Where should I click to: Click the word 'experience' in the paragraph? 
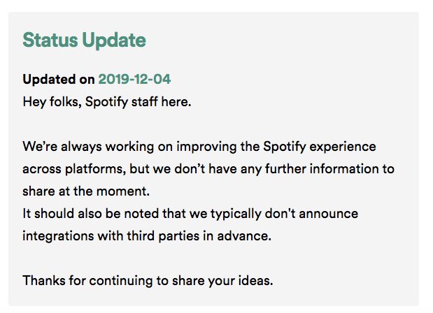343,147
